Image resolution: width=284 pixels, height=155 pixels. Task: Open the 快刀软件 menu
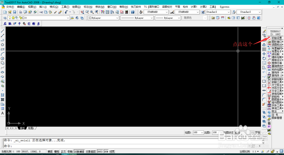click(136, 7)
